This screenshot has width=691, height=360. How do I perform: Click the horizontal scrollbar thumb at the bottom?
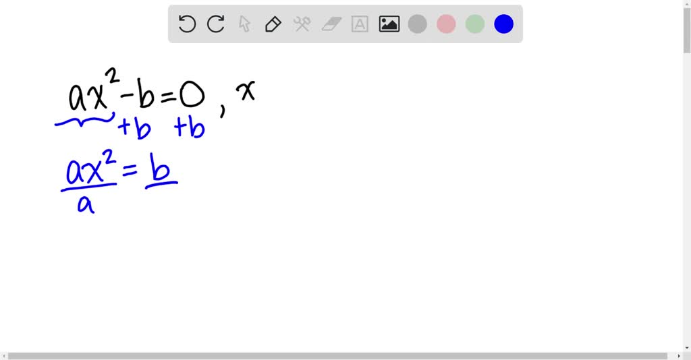(337, 356)
